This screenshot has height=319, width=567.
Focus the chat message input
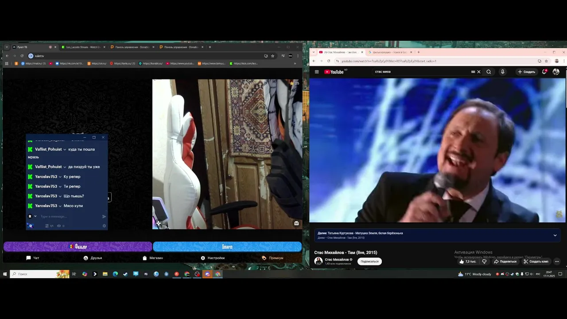click(x=70, y=216)
